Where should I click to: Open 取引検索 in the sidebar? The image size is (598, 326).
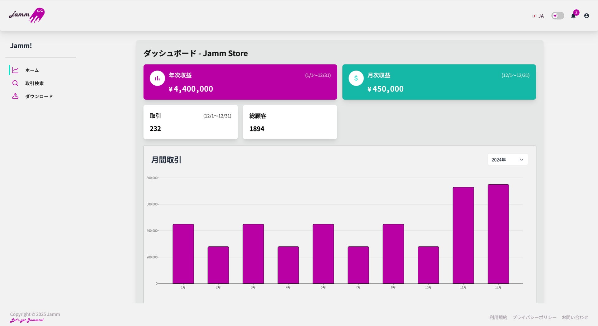(34, 83)
